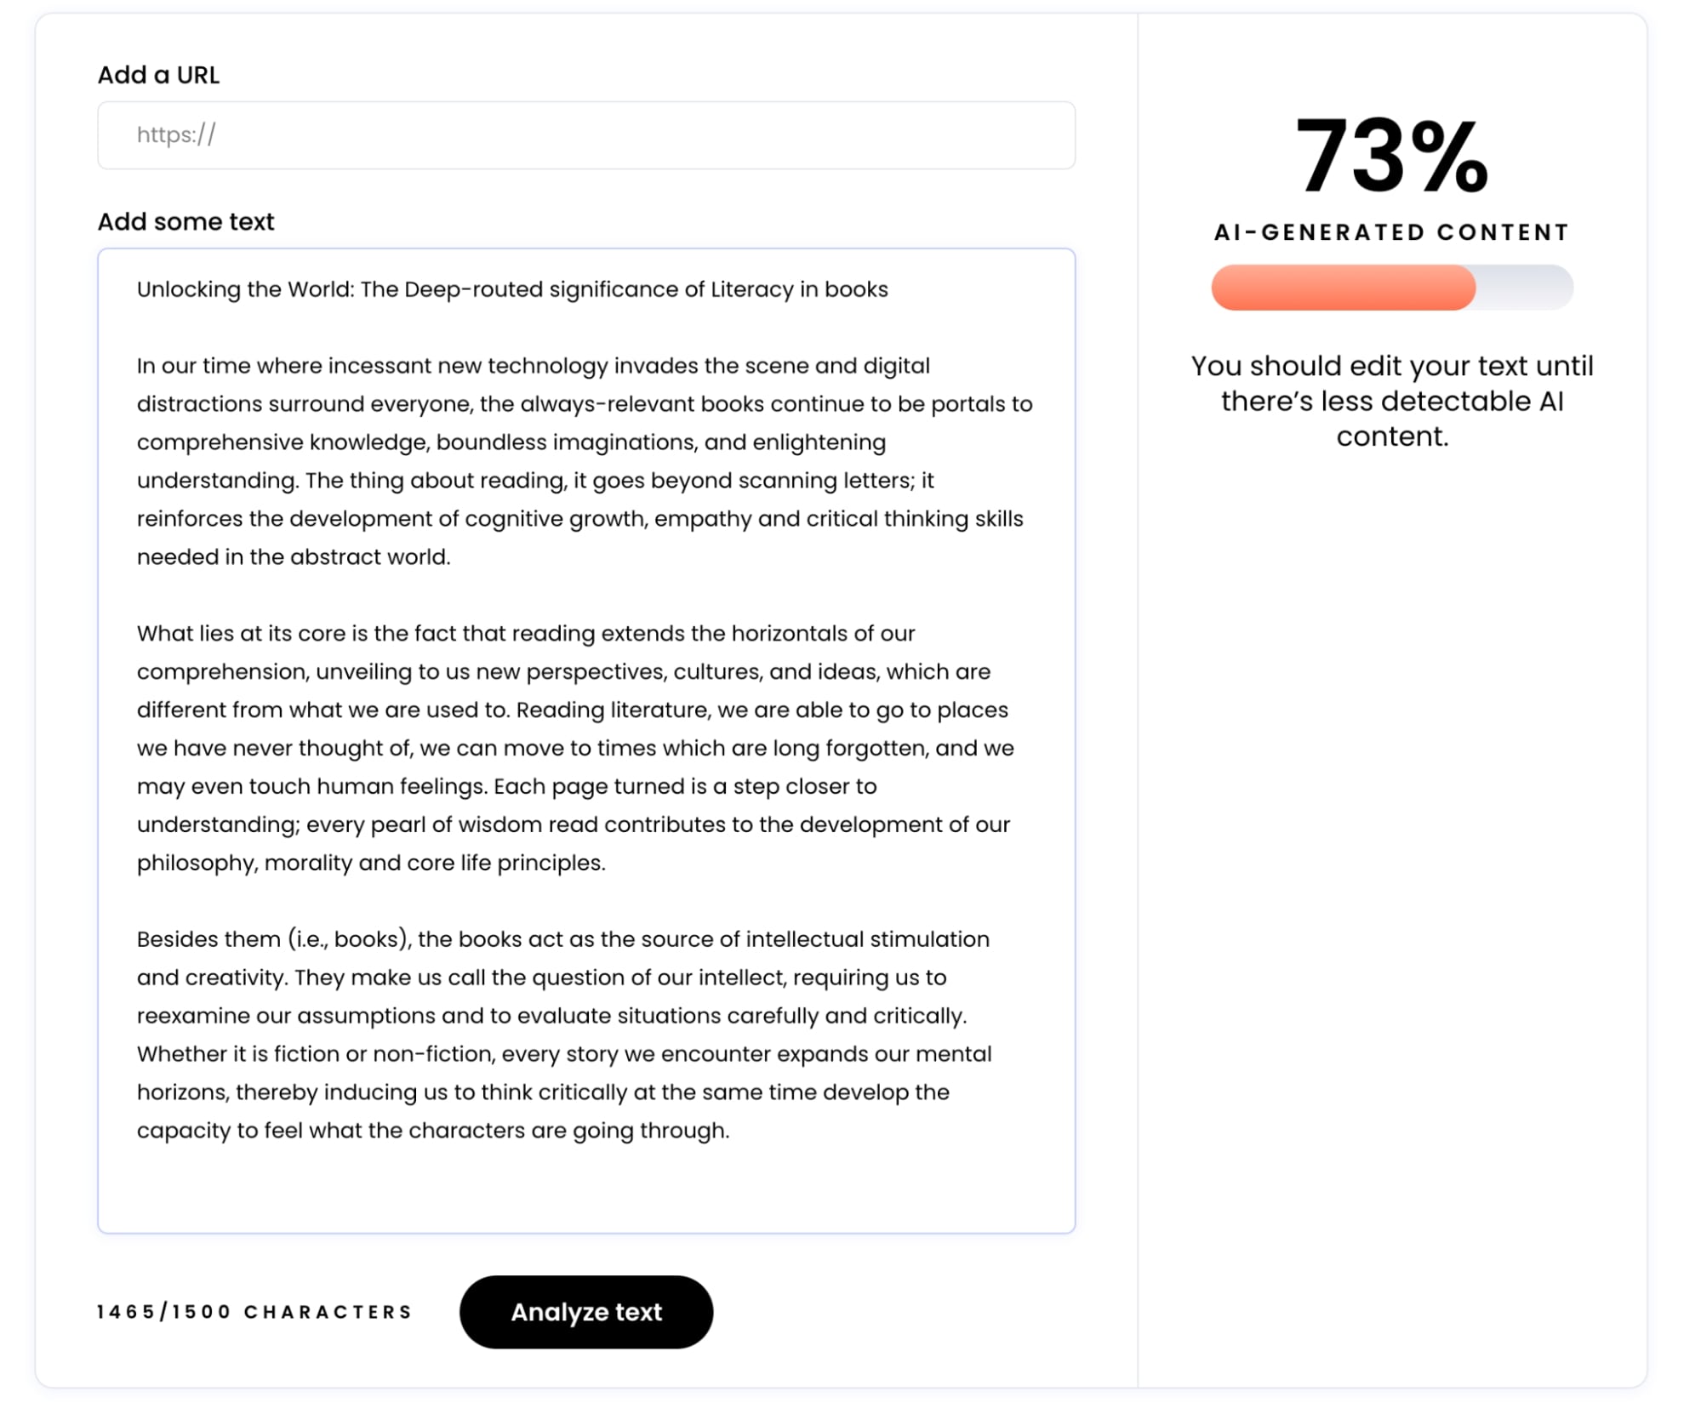The width and height of the screenshot is (1701, 1414).
Task: Click the AI-GENERATED CONTENT label
Action: 1390,231
